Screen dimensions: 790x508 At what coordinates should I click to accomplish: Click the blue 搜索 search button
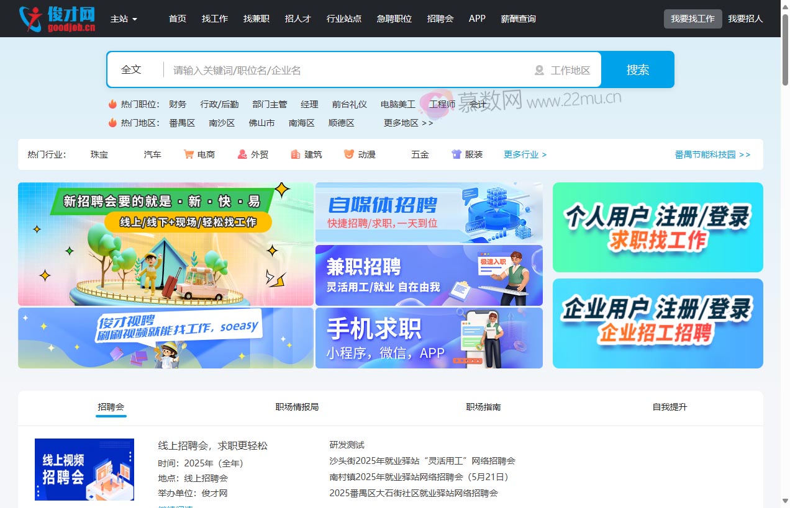pos(637,69)
